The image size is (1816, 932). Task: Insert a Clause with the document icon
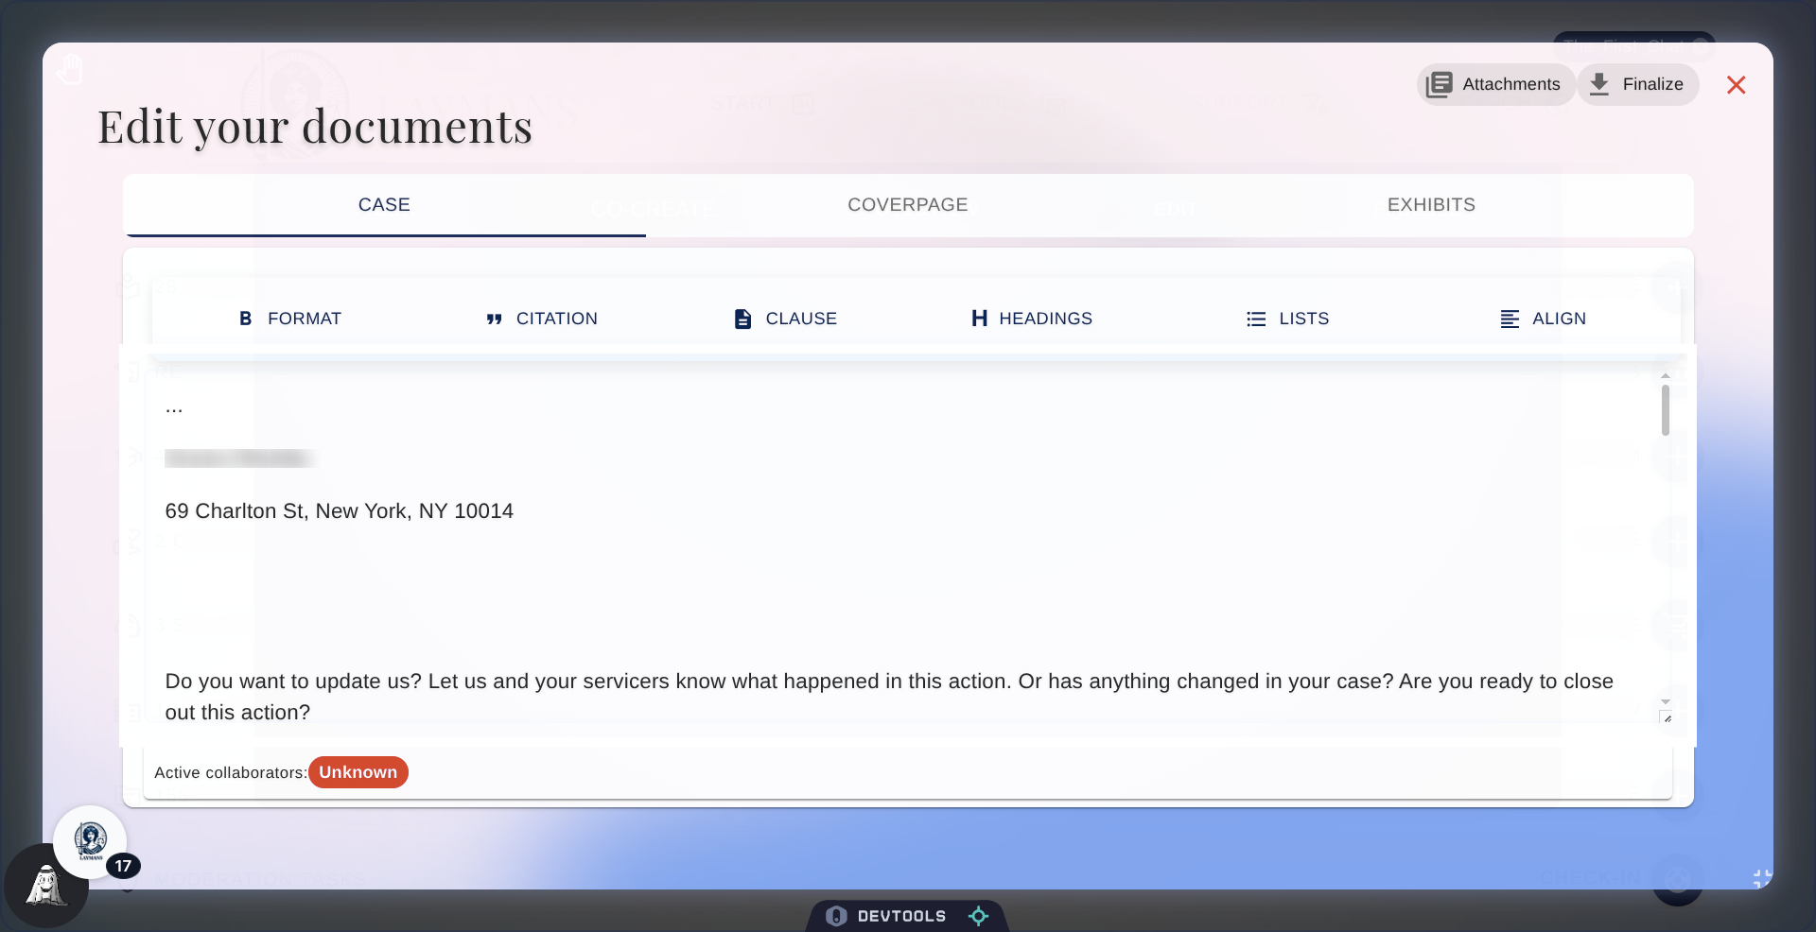(x=784, y=319)
